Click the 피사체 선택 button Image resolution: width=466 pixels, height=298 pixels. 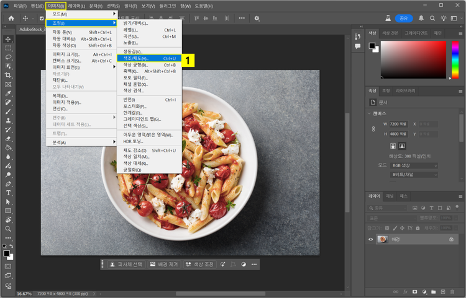[x=126, y=264]
